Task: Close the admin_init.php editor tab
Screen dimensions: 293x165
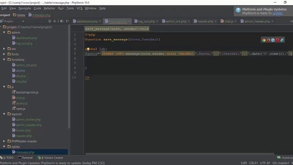Action: pyautogui.click(x=189, y=22)
